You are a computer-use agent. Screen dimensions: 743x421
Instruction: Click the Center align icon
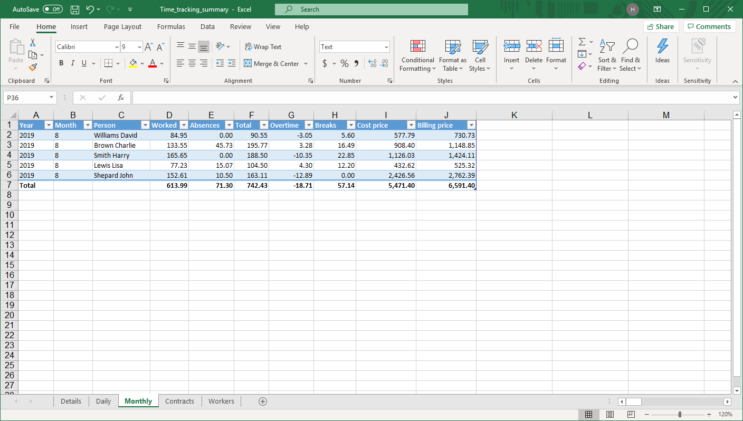pos(192,63)
